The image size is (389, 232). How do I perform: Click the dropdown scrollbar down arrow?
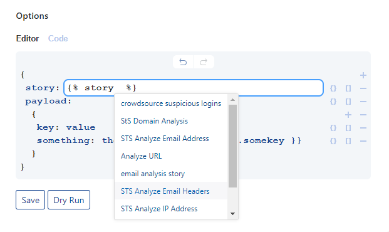coord(232,214)
